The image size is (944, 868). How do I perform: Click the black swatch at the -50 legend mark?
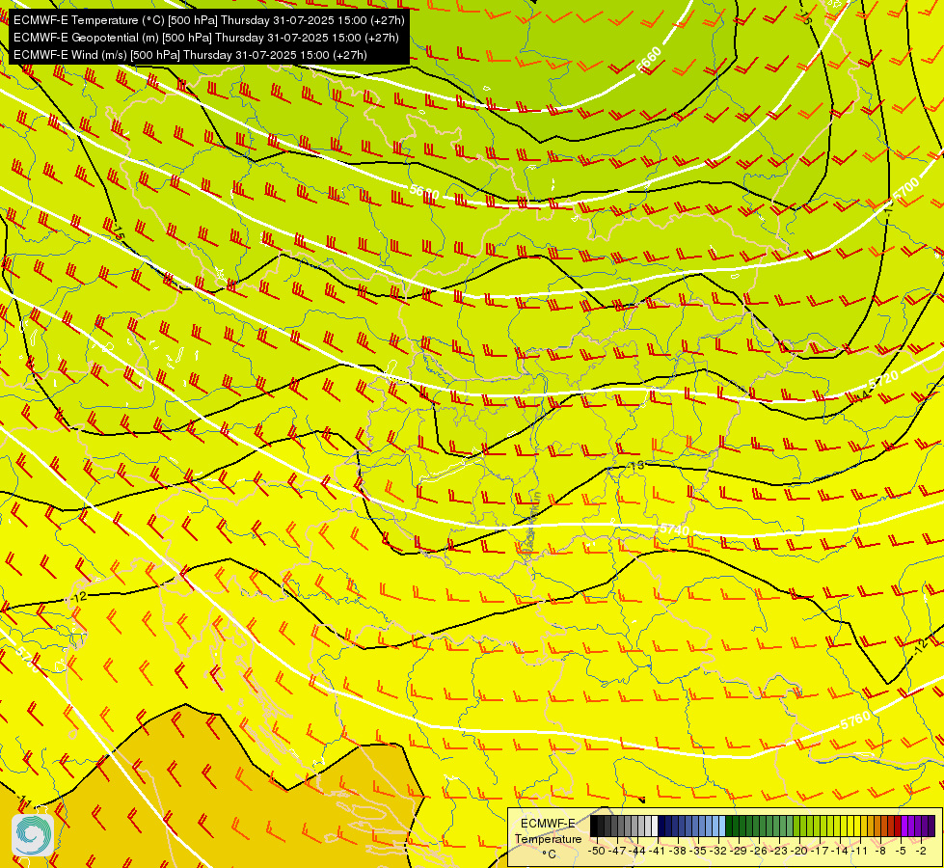[x=594, y=826]
